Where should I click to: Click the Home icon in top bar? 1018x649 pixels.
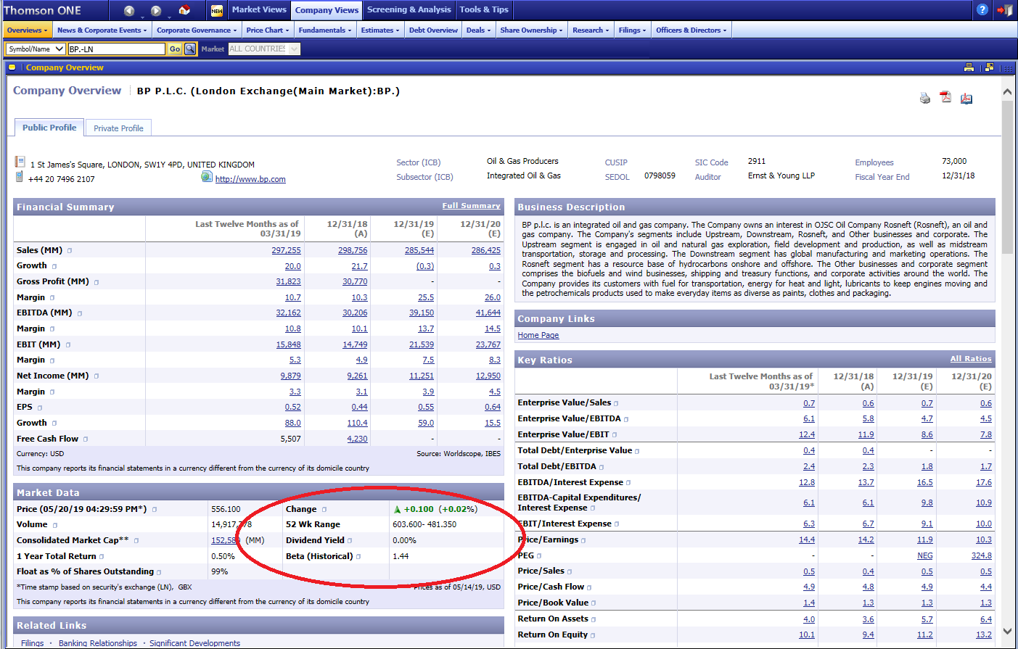click(184, 10)
